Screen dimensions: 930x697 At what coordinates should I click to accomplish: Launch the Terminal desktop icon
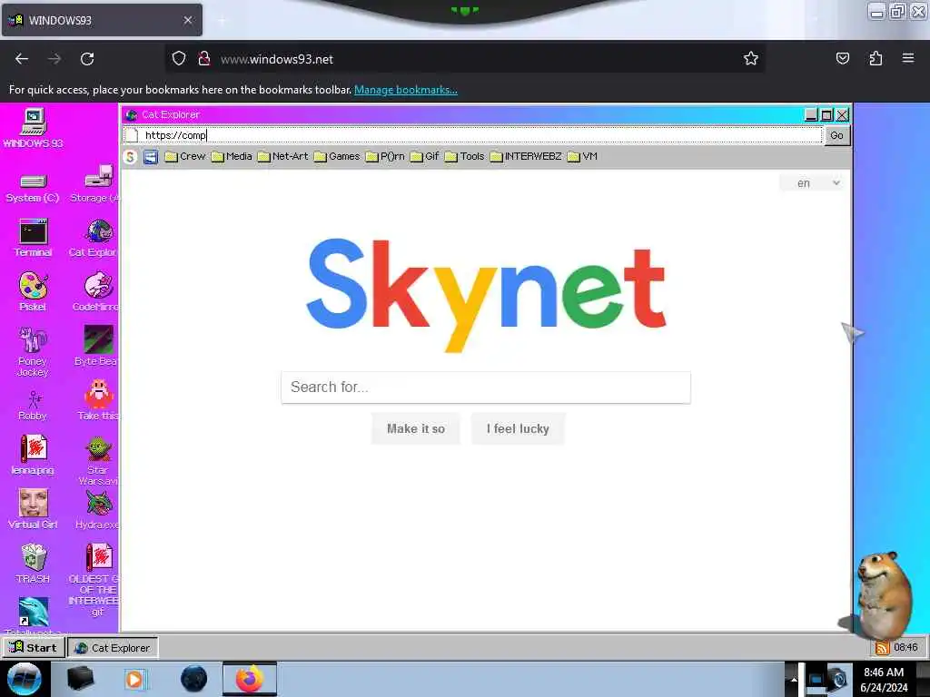34,238
